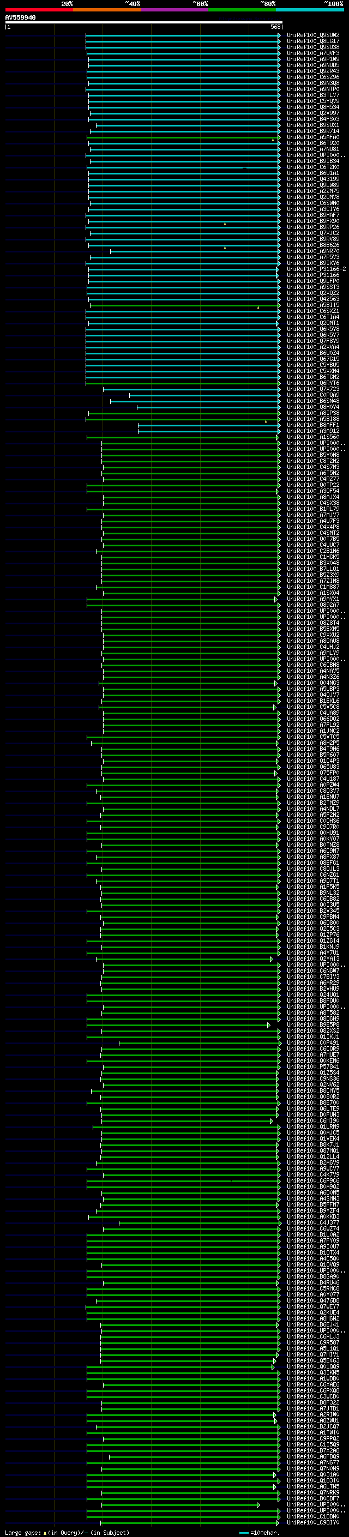Select hit label UniRef100_C2B1N6
Image resolution: width=349 pixels, height=1537 pixels.
(312, 551)
